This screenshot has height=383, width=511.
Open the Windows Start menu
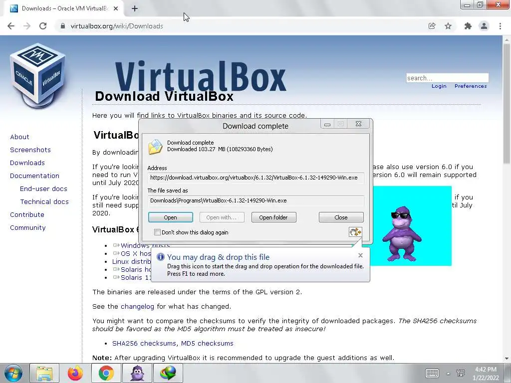tap(13, 373)
